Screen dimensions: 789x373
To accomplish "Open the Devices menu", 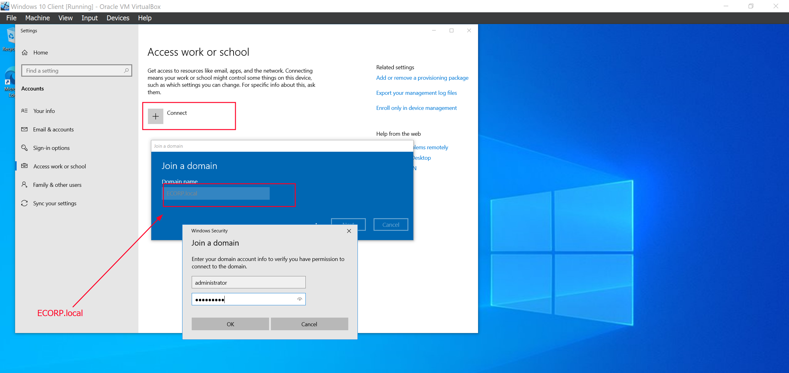I will (118, 18).
